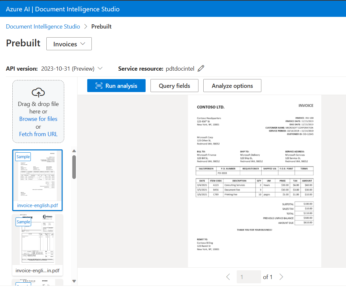Open the Invoices model dropdown
Screen dimensions: 346x293
point(69,43)
